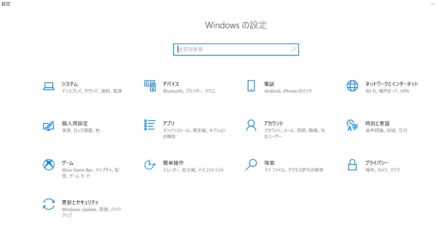
Task: Click 'アンインストール、既定値、オプションの機能' description
Action: tap(194, 133)
